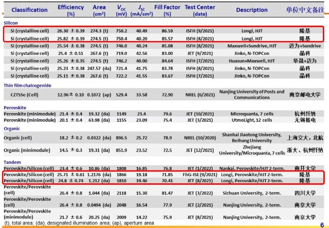Select the Organic (minimodule) row label
329x228 pixels.
click(27, 150)
